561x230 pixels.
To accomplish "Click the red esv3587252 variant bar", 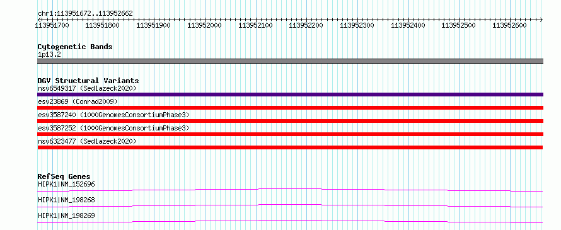I will [290, 134].
